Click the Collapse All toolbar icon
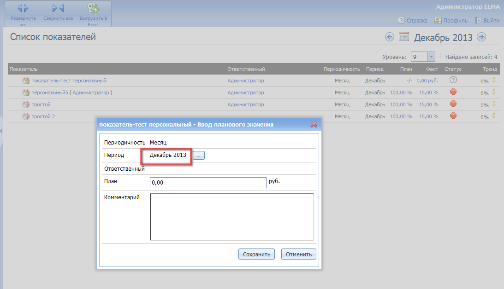The width and height of the screenshot is (504, 289). 58,8
